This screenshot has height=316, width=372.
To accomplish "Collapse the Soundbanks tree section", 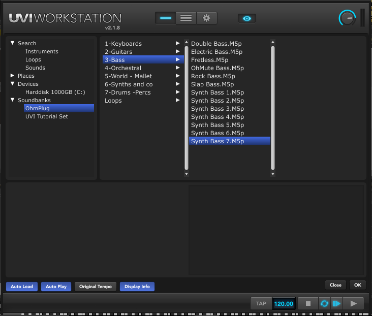I will tap(13, 100).
